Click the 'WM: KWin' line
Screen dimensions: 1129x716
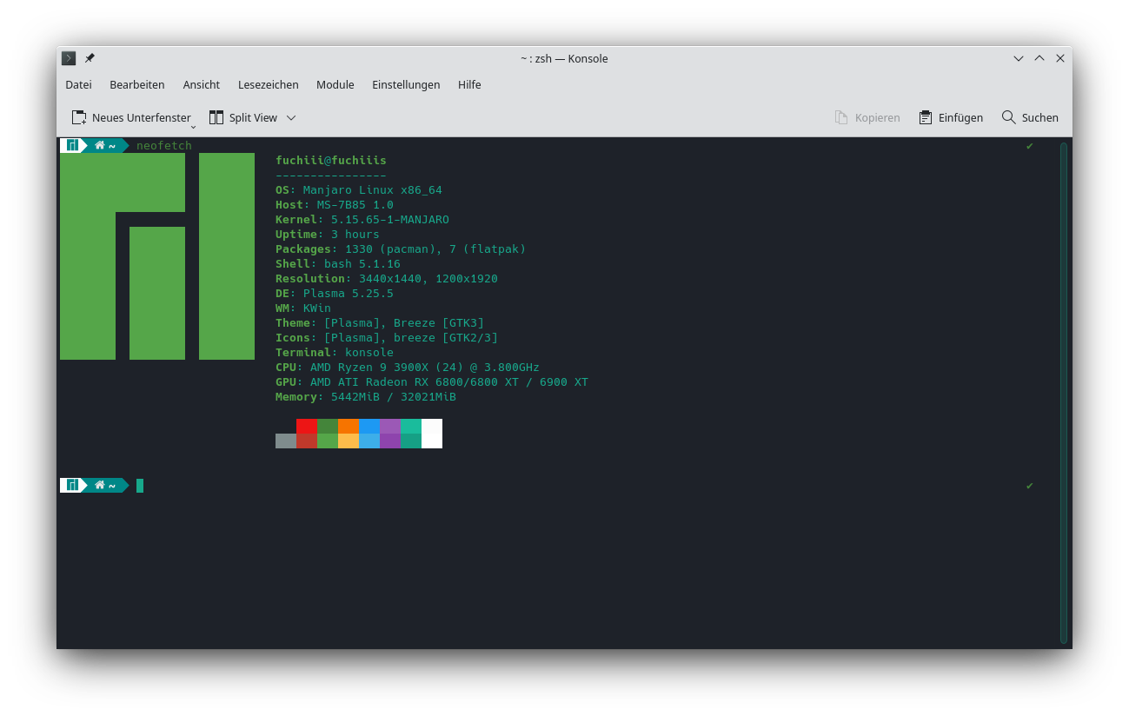click(303, 308)
